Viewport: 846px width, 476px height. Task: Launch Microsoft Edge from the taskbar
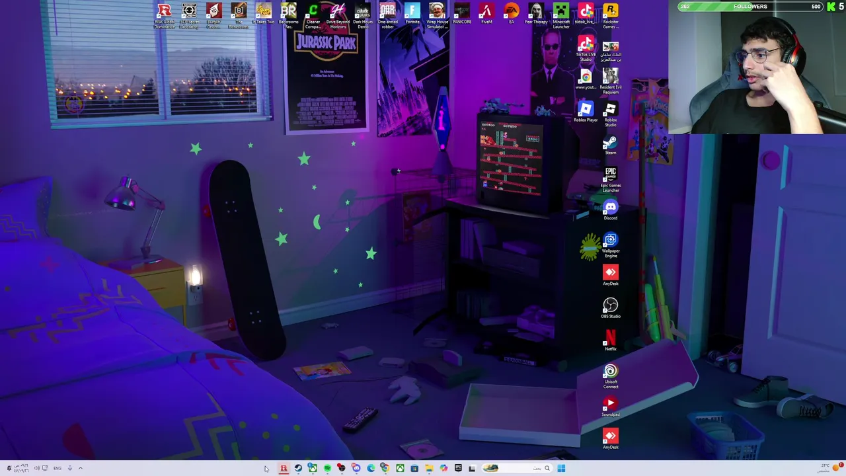coord(371,468)
